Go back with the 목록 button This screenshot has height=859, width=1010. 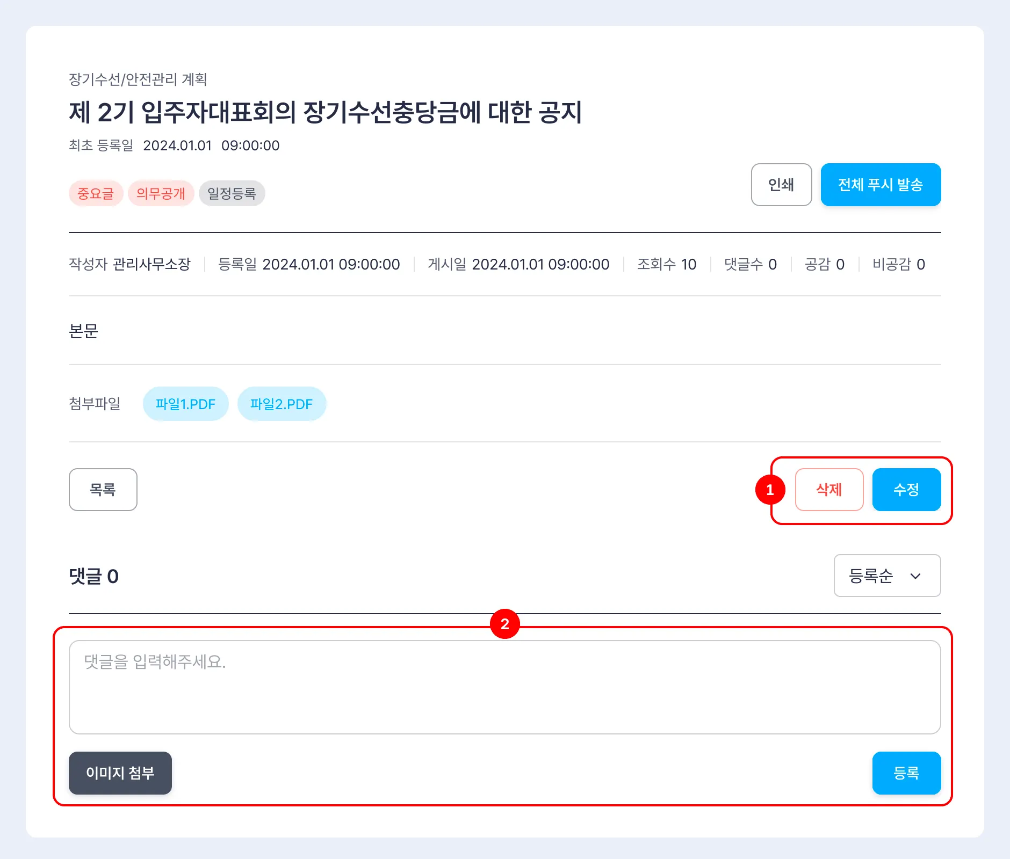[103, 489]
